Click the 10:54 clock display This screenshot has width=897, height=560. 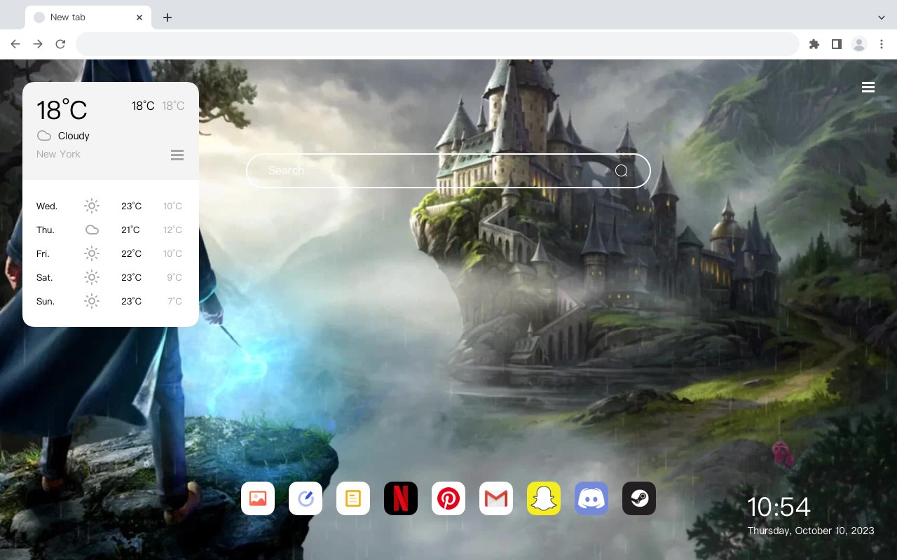(x=779, y=507)
